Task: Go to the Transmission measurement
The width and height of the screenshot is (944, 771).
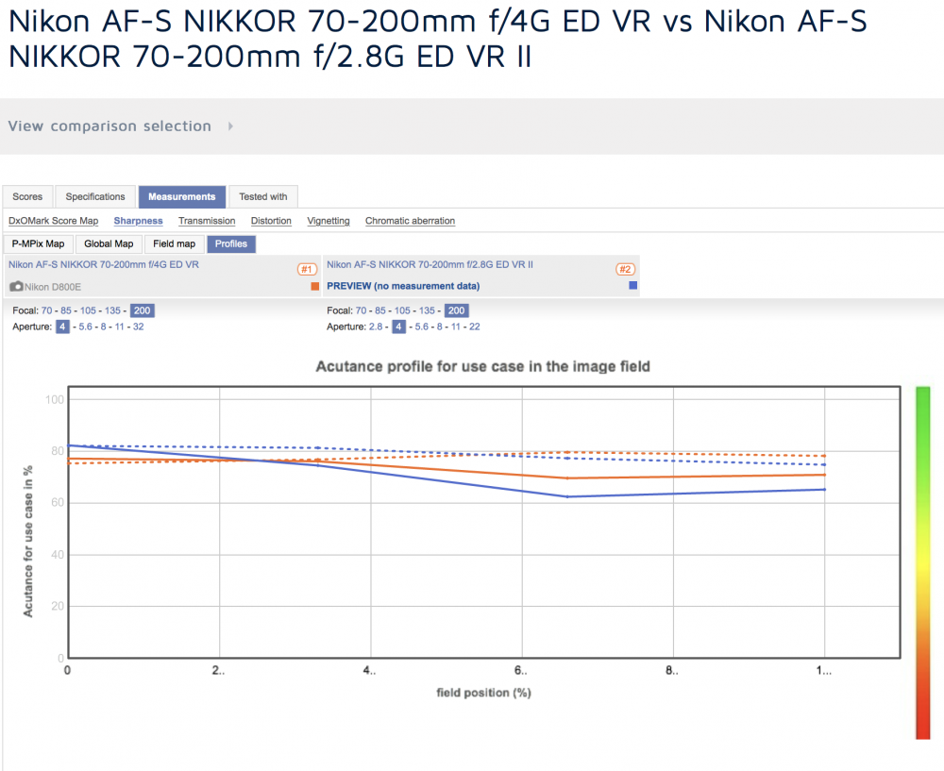Action: click(x=207, y=221)
